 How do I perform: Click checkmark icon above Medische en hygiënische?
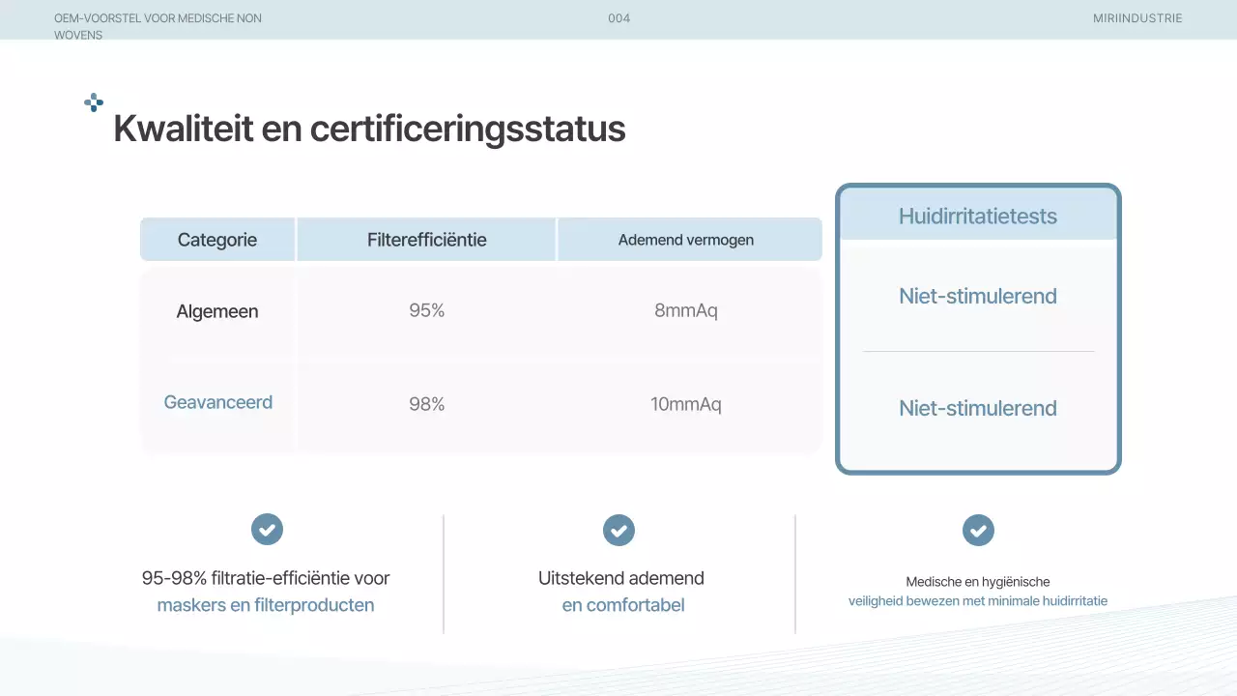point(978,530)
